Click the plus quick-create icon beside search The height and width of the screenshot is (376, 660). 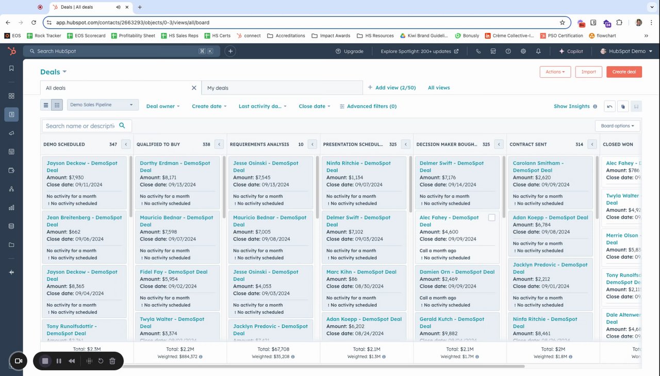230,51
